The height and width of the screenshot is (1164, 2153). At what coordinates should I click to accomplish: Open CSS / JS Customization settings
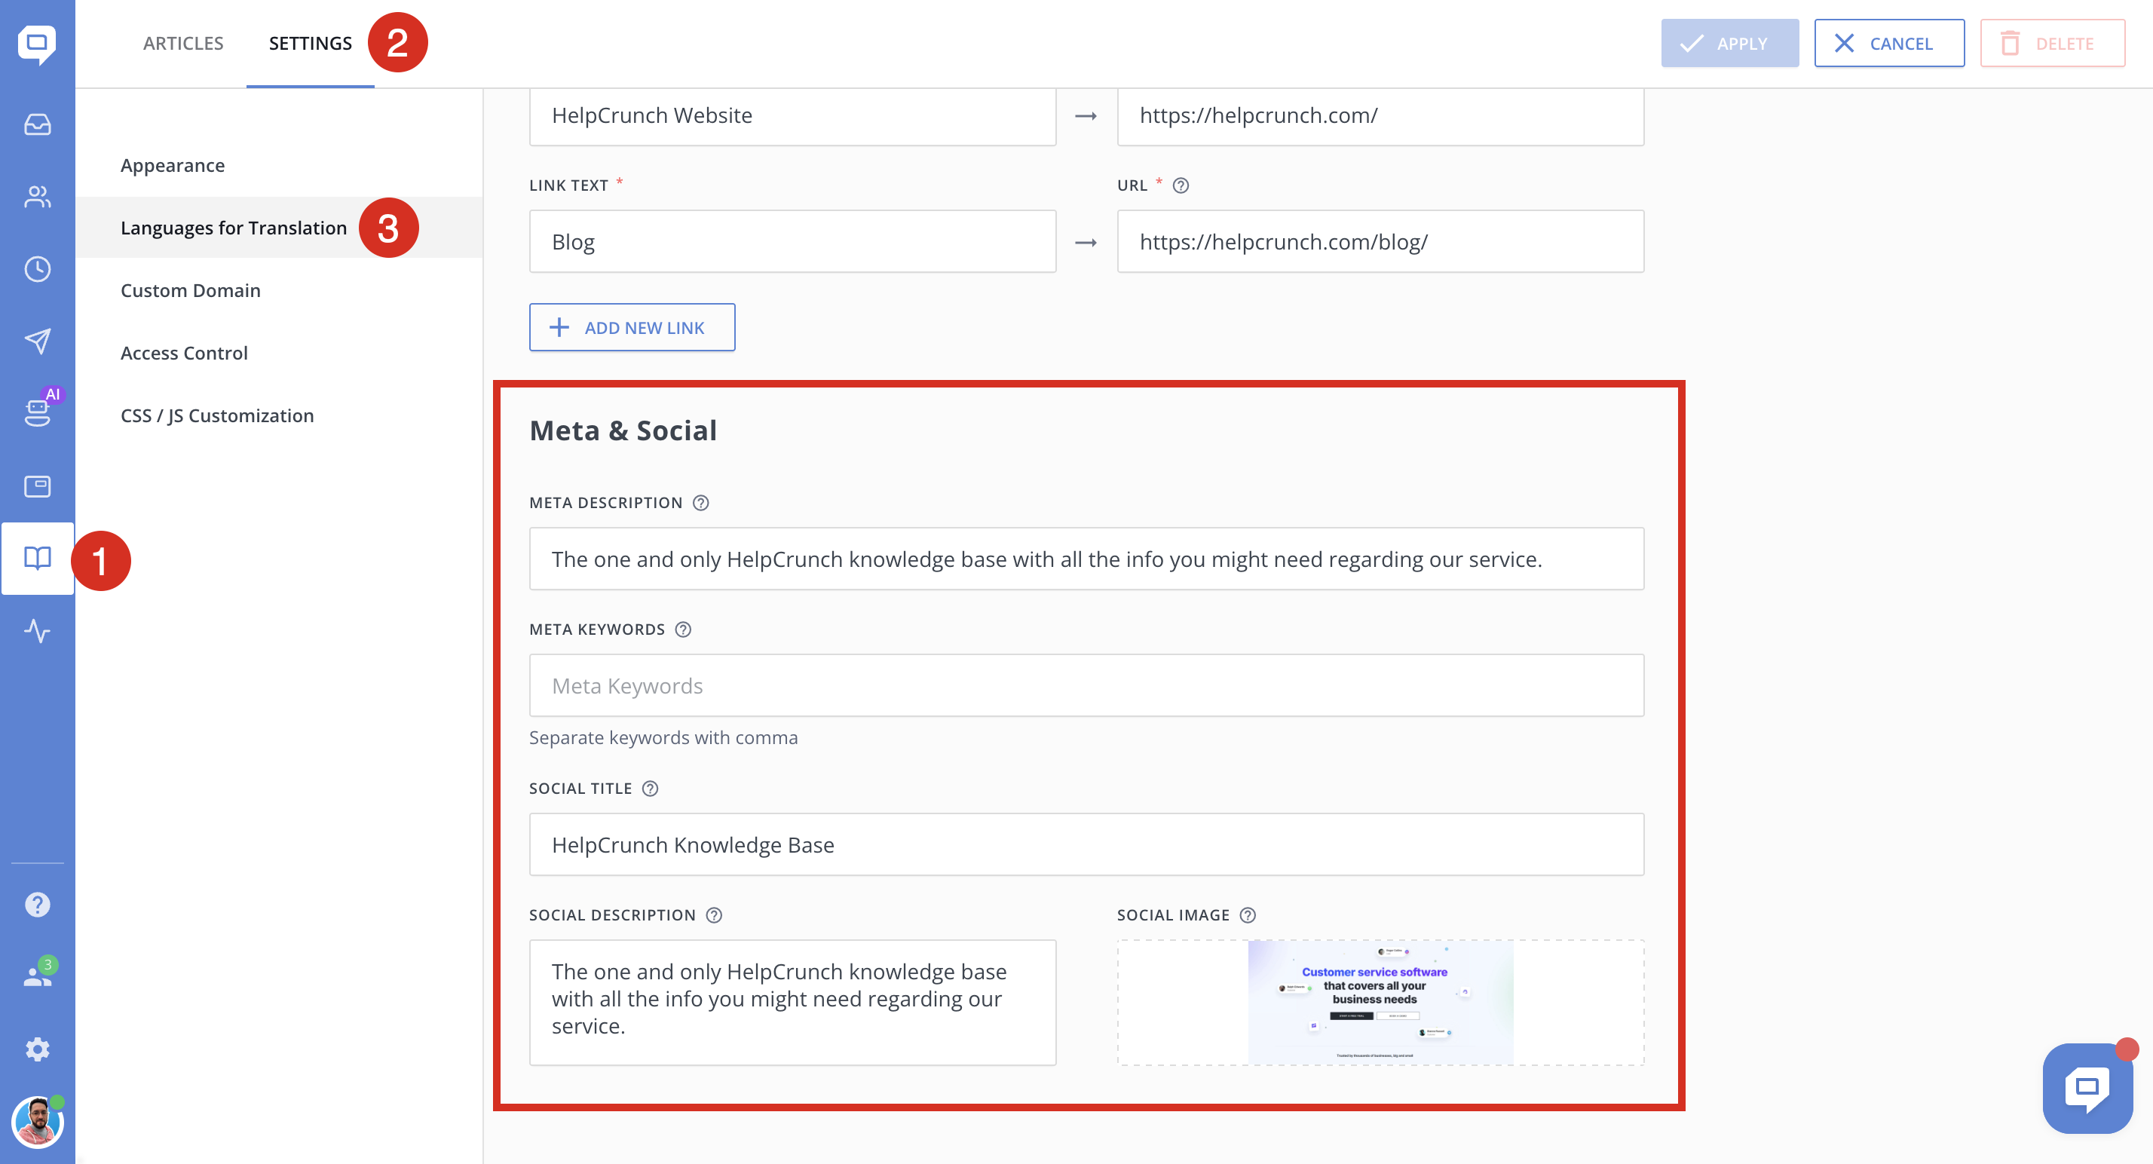[x=217, y=416]
